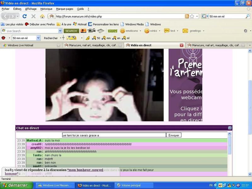
Task: Click the chat message input field
Action: (x=114, y=135)
